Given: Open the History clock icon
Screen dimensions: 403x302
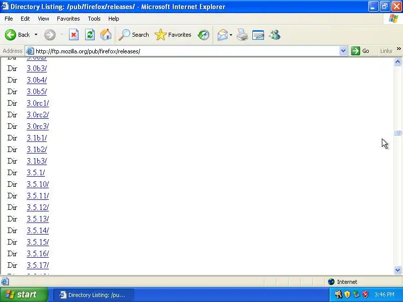Looking at the screenshot, I should click(204, 35).
